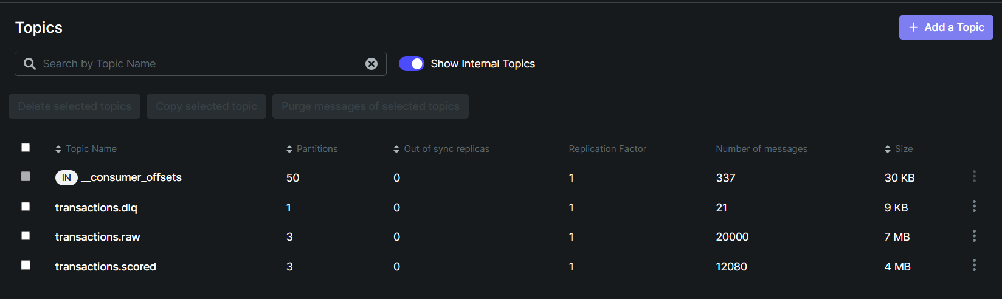Open the transactions.scored topic

pyautogui.click(x=106, y=267)
